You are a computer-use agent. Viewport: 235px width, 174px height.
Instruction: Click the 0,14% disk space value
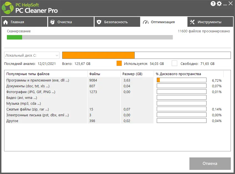(x=217, y=109)
